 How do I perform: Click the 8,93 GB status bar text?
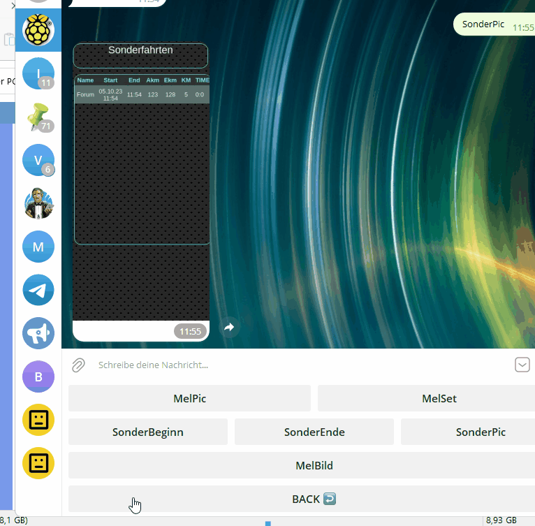pyautogui.click(x=501, y=520)
